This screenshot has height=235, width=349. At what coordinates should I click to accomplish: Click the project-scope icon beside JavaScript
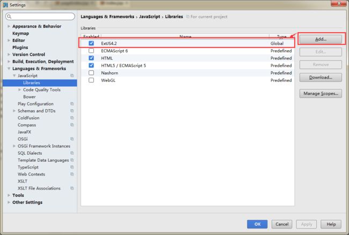tap(72, 75)
